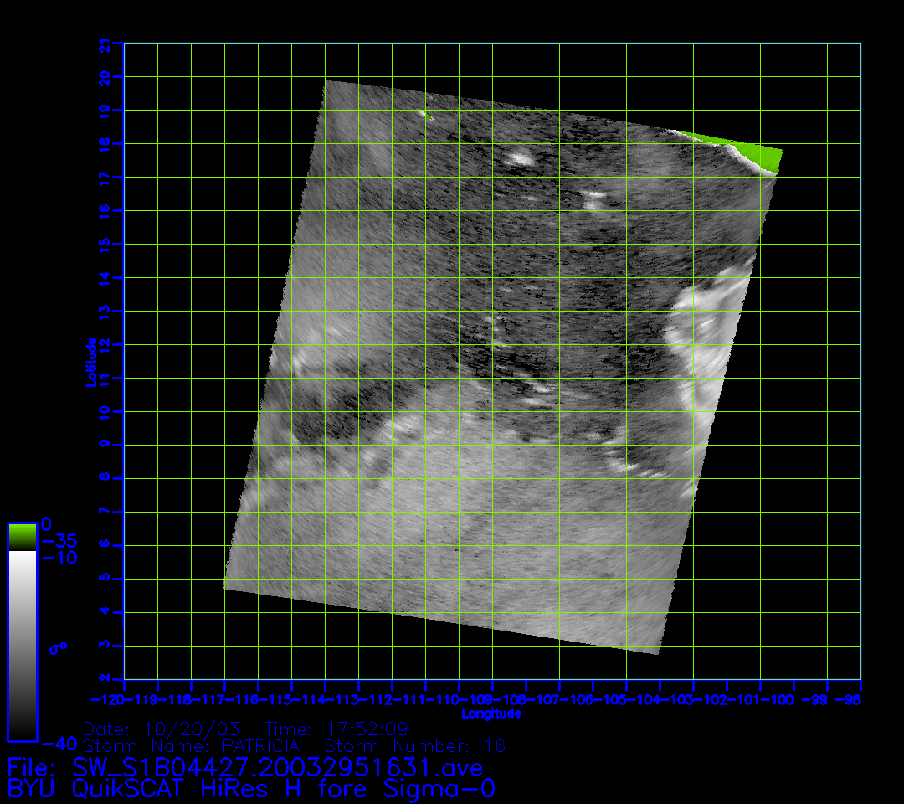This screenshot has width=904, height=804.
Task: Click the -10 color scale label
Action: (59, 558)
